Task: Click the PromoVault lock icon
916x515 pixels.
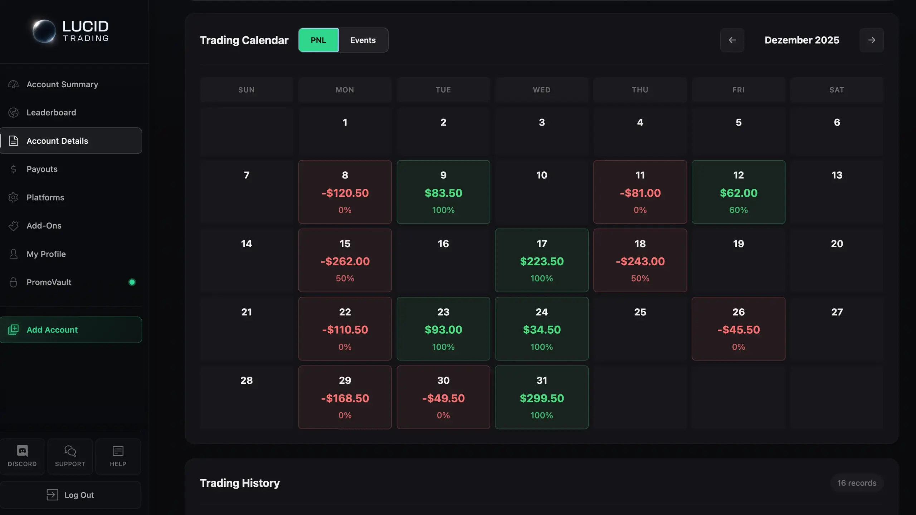Action: [x=13, y=282]
